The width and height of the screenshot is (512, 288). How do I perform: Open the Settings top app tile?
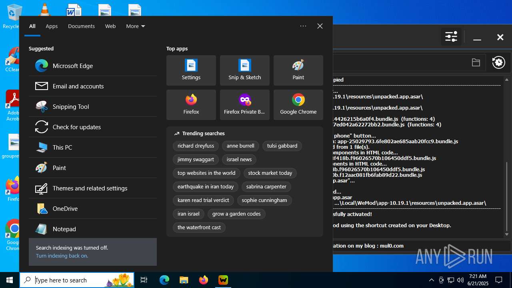[191, 70]
